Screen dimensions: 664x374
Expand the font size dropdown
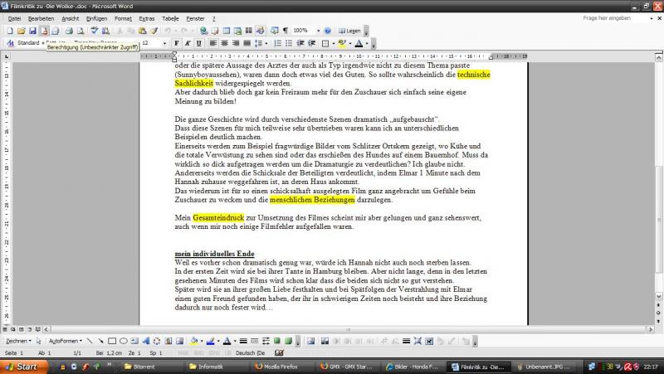coord(167,43)
